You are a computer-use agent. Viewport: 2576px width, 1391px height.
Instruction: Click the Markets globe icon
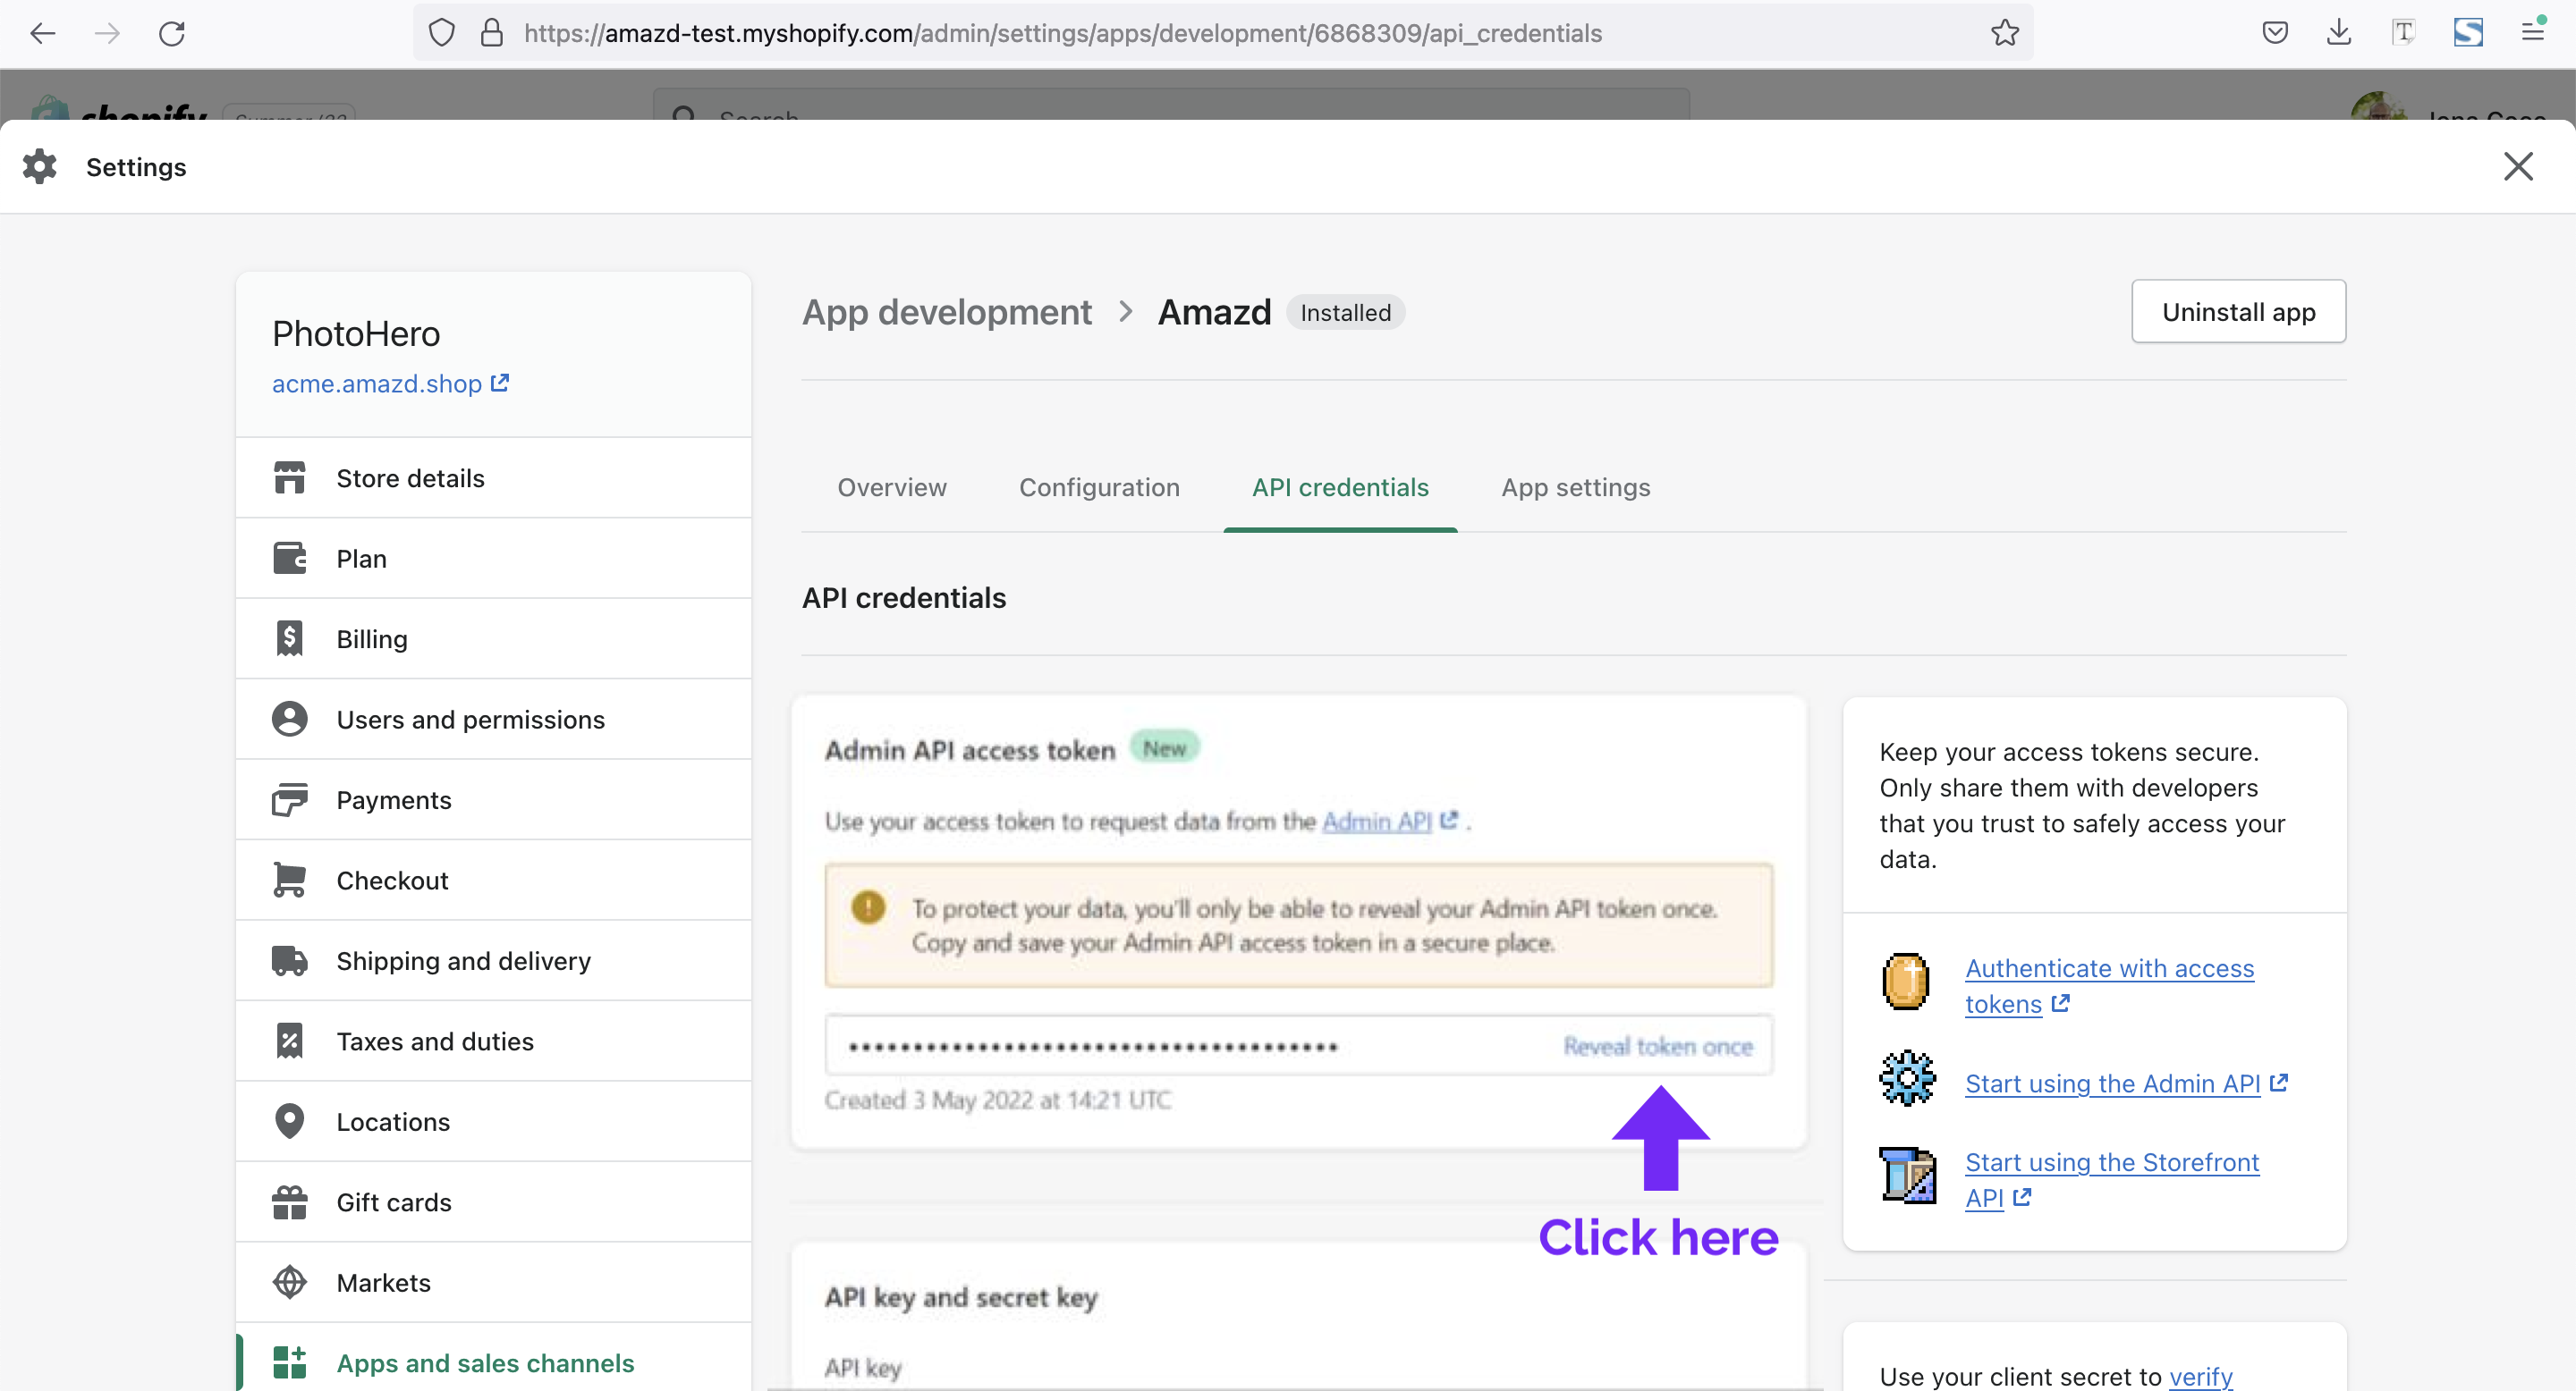289,1282
